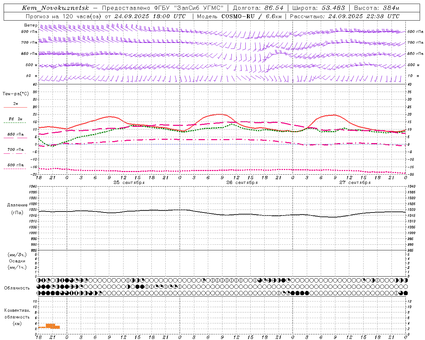425x340 pixels.
Task: Click the dashed line sample under 'Td 2м'
Action: pos(15,123)
